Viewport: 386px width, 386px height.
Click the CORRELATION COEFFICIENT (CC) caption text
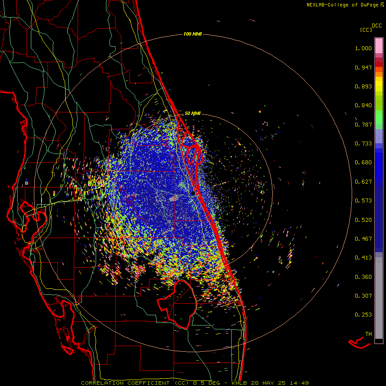(x=135, y=383)
